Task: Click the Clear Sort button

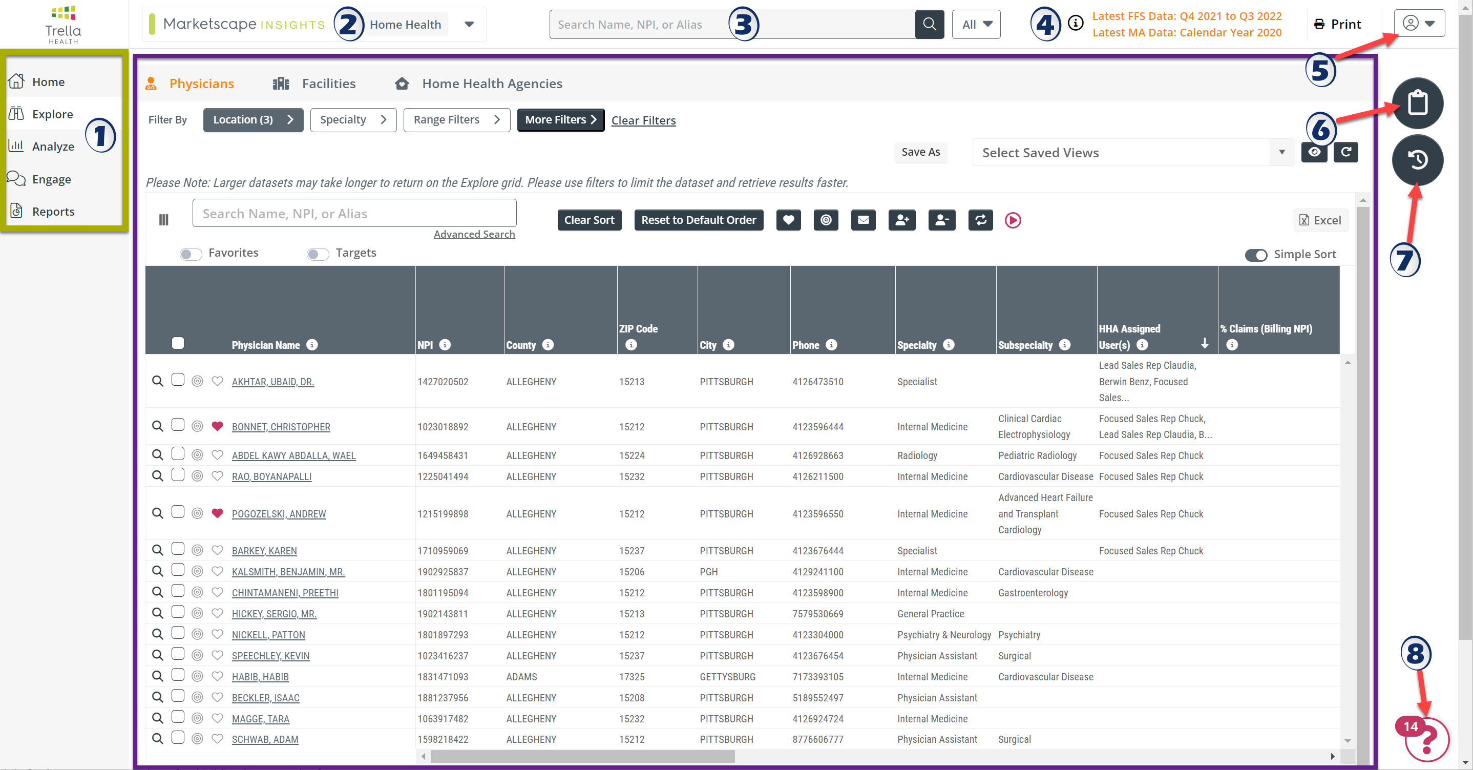Action: coord(589,220)
